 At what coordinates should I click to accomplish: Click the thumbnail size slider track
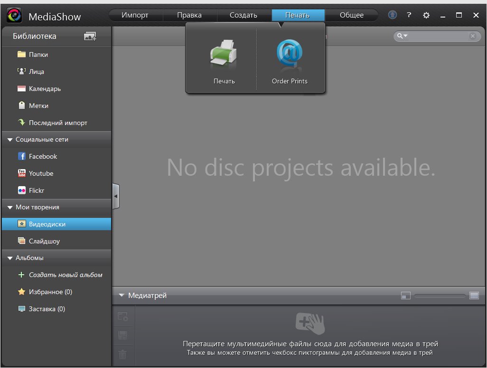440,296
